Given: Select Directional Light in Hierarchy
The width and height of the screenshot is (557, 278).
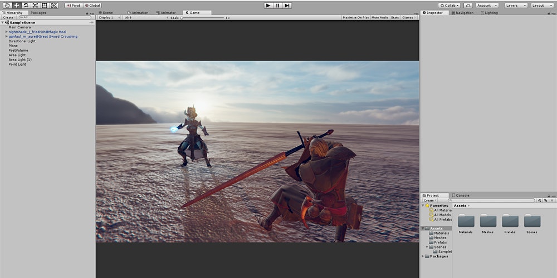Looking at the screenshot, I should [22, 41].
